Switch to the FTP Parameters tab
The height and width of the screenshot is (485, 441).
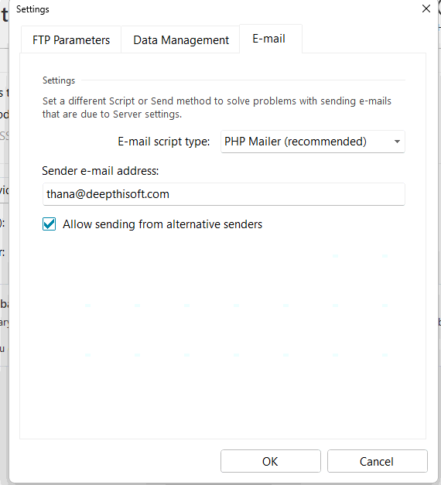(x=71, y=40)
